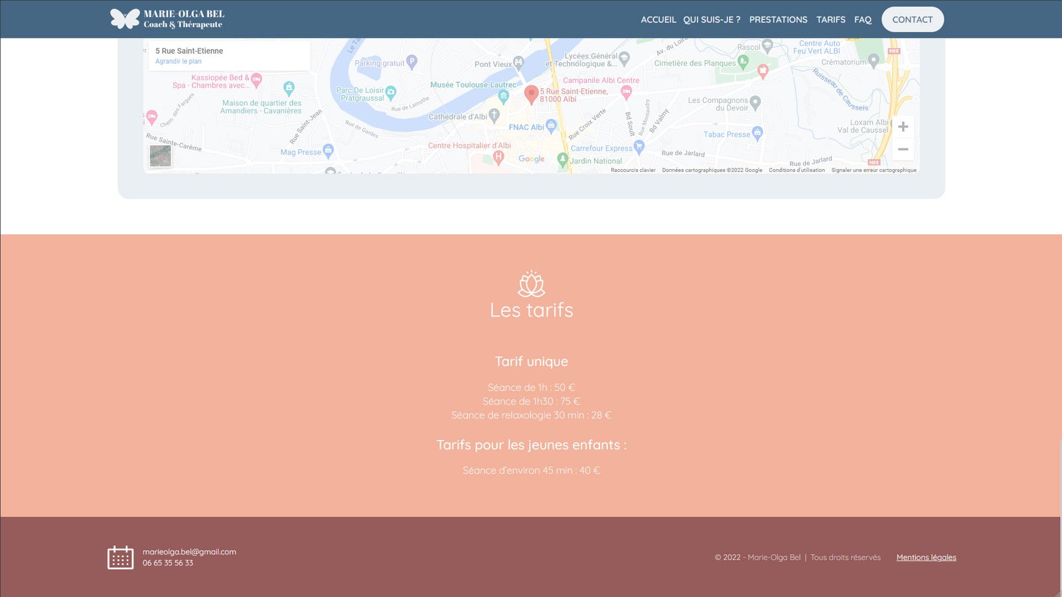Click the marieolga.bel@gmail.com email address
1062x597 pixels.
tap(189, 552)
